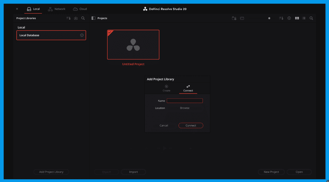This screenshot has height=182, width=329.
Task: Click the Local section heading
Action: pyautogui.click(x=22, y=28)
